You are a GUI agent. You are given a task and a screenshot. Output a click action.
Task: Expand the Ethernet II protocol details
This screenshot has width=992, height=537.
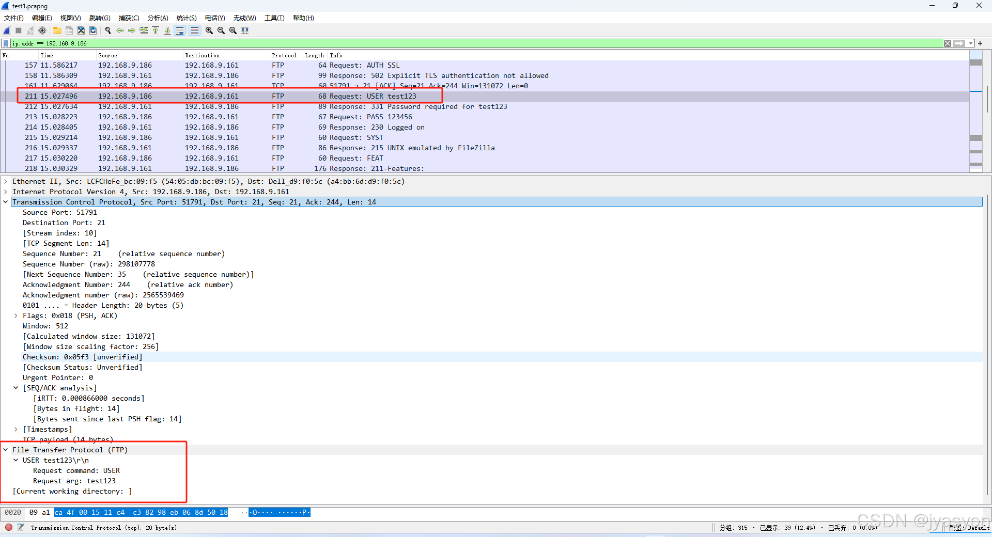click(5, 181)
